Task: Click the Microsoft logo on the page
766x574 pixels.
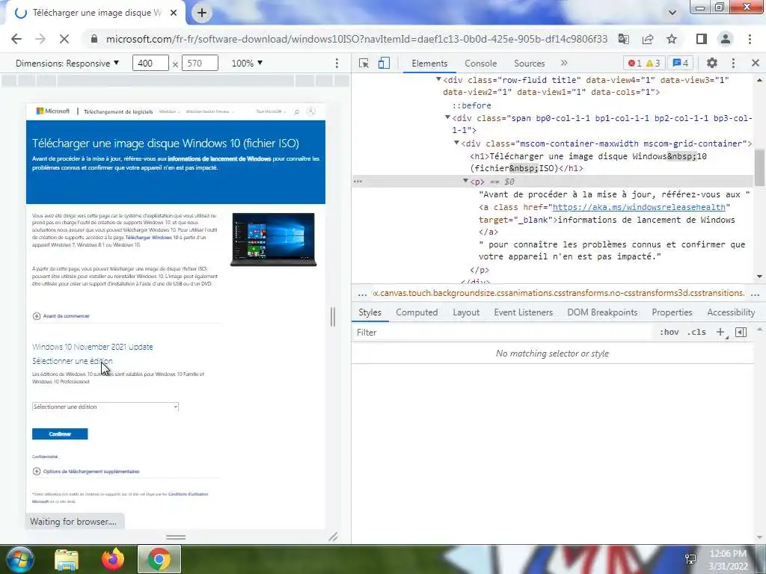Action: tap(53, 111)
